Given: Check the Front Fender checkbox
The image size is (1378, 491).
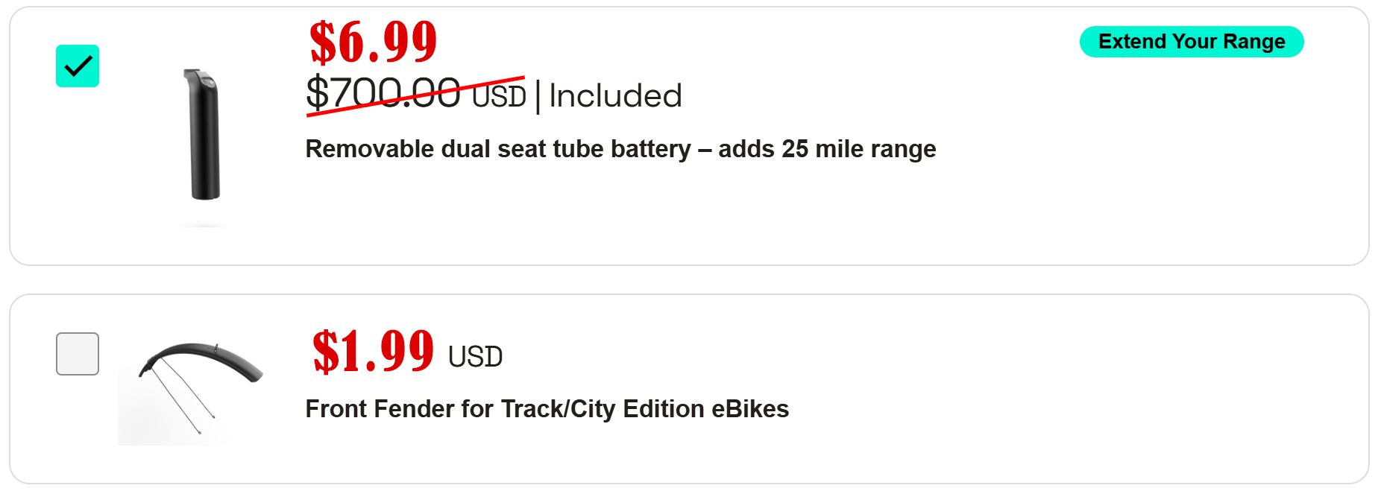Looking at the screenshot, I should click(78, 354).
